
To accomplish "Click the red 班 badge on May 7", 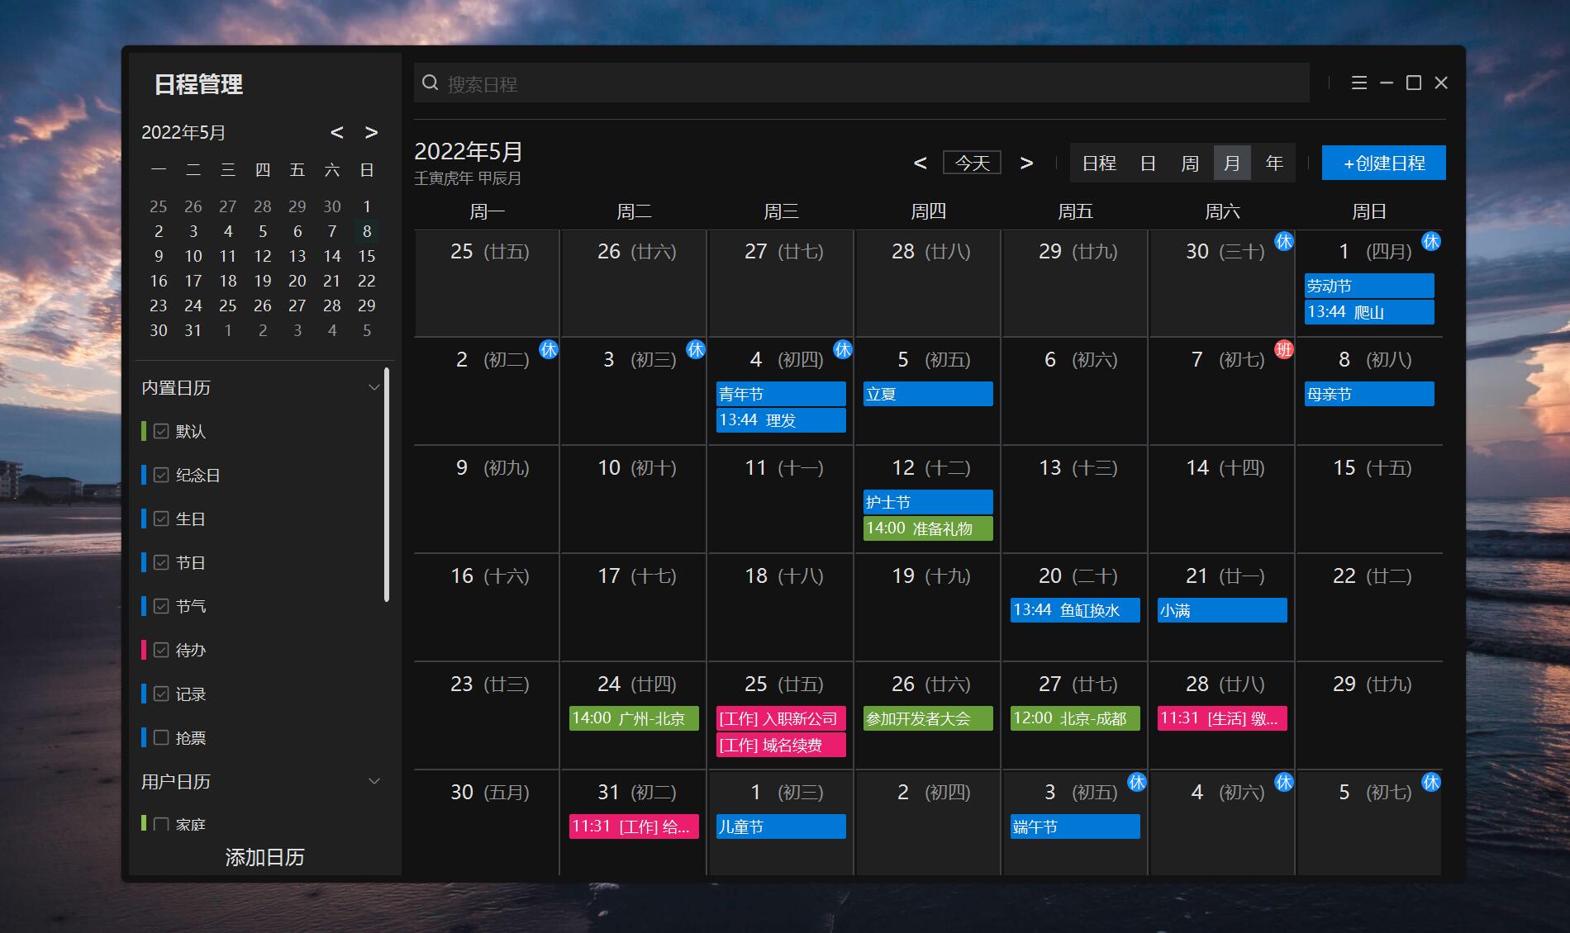I will [1283, 349].
